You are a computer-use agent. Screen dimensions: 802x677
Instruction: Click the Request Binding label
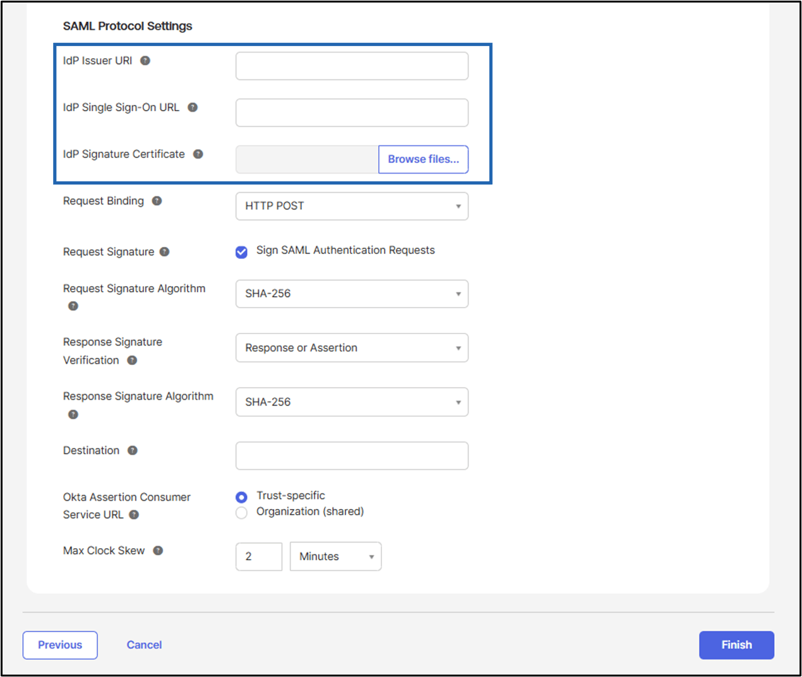pos(103,201)
